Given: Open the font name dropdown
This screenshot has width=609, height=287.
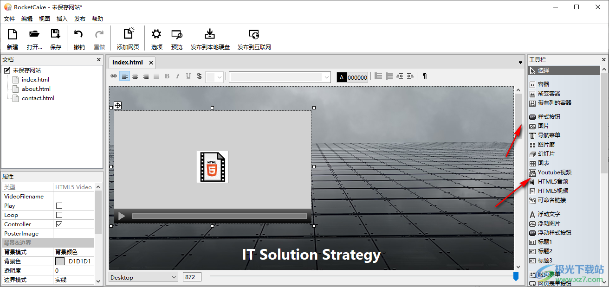Looking at the screenshot, I should click(x=280, y=77).
